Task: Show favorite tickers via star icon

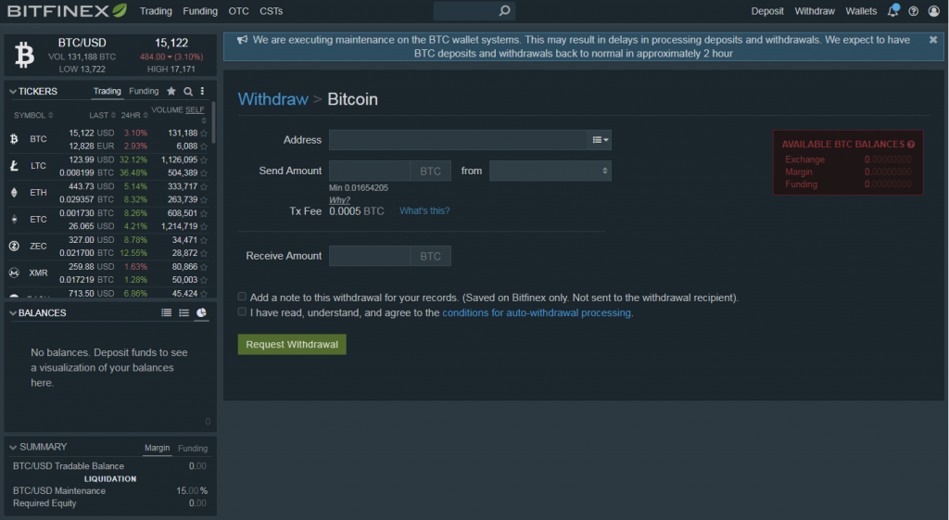Action: coord(171,91)
